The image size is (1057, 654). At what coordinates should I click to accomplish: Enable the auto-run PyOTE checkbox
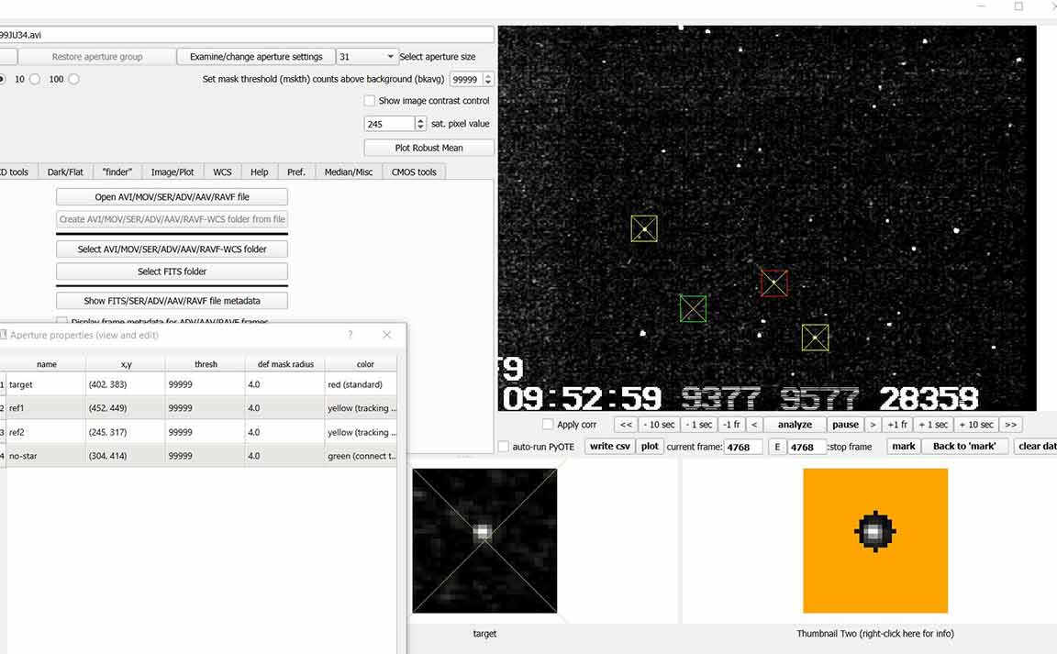point(504,447)
